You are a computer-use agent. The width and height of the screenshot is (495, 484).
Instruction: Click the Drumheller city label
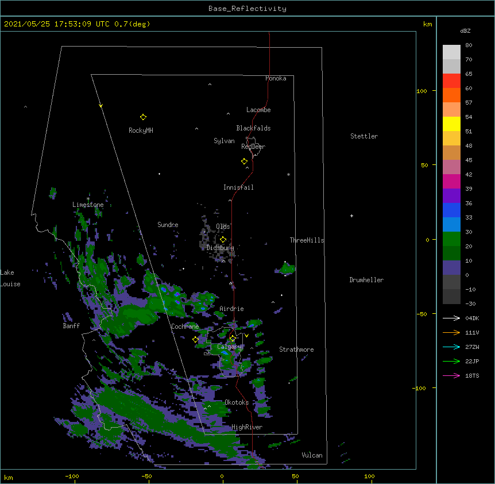tap(366, 280)
